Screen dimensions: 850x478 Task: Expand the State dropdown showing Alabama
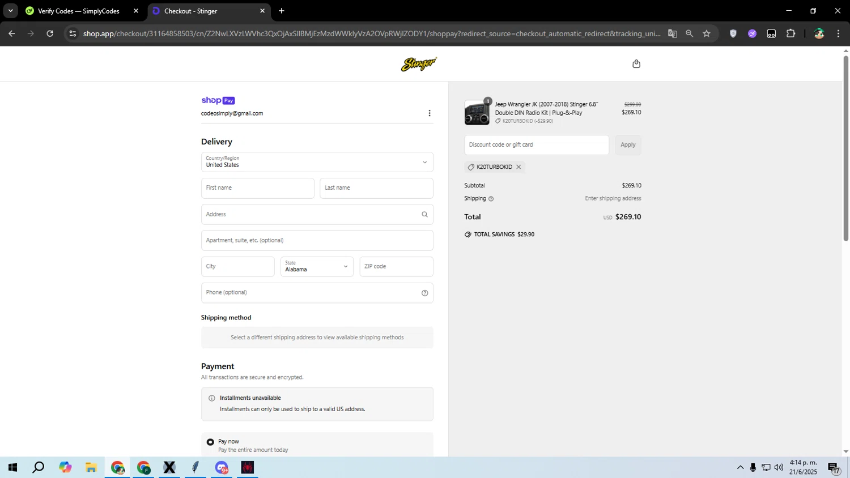coord(317,267)
